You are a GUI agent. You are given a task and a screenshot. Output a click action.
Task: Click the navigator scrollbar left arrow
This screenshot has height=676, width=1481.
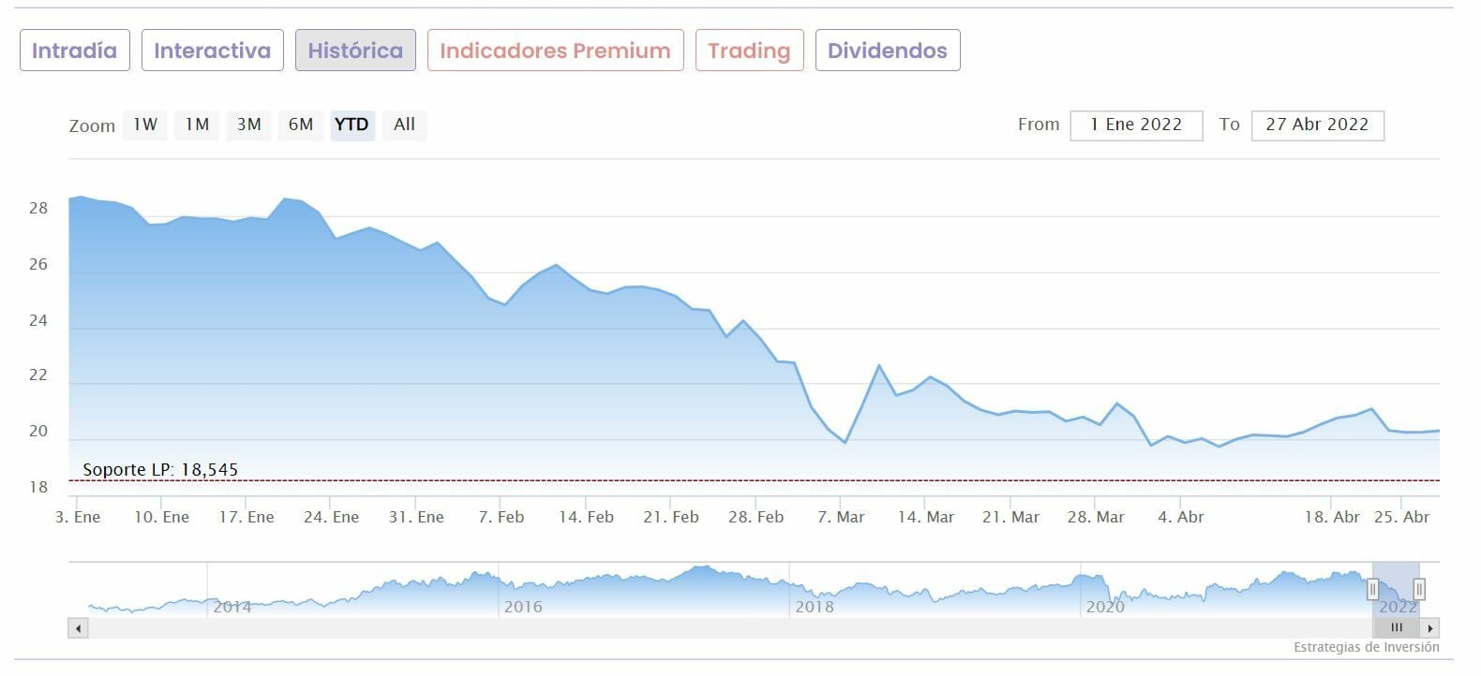coord(79,628)
